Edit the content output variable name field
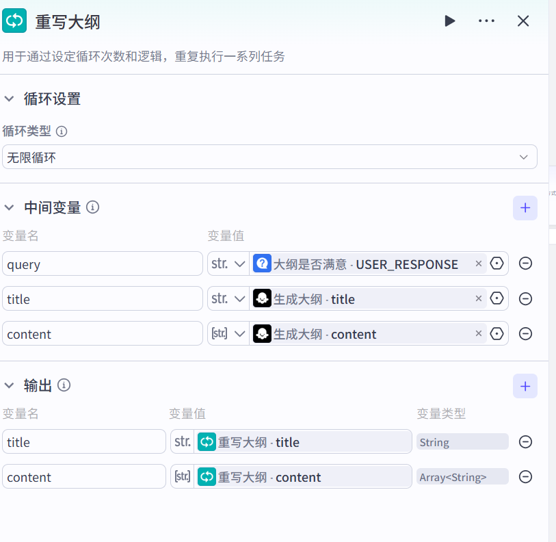556x542 pixels. pos(83,477)
